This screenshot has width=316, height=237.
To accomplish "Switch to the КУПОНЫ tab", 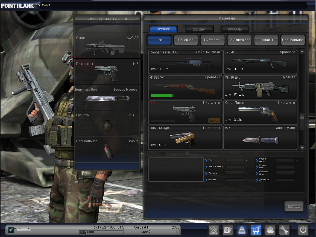I will pos(235,29).
